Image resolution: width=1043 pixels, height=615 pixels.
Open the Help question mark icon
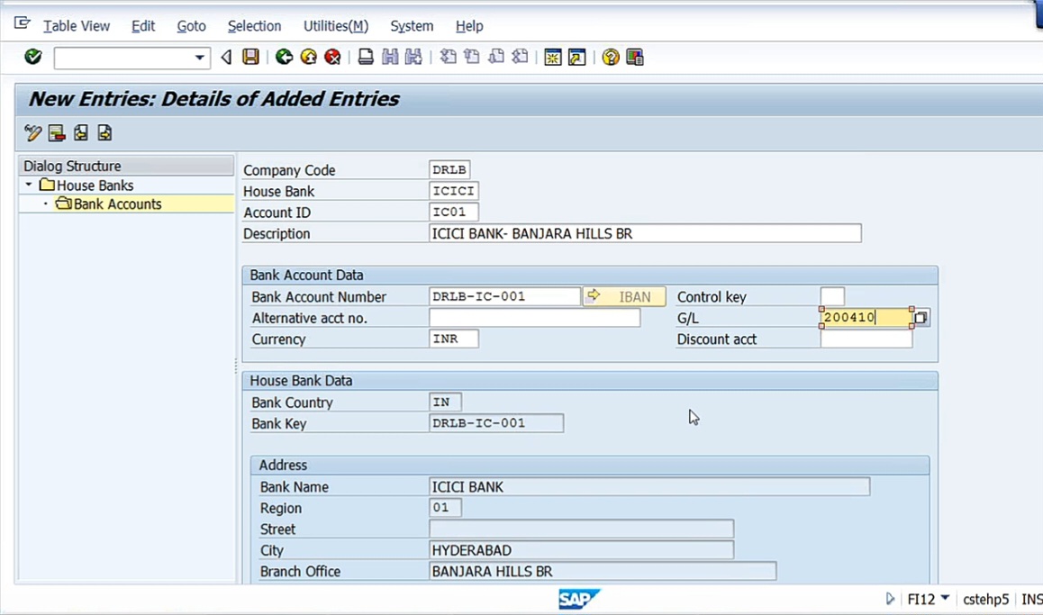point(610,58)
